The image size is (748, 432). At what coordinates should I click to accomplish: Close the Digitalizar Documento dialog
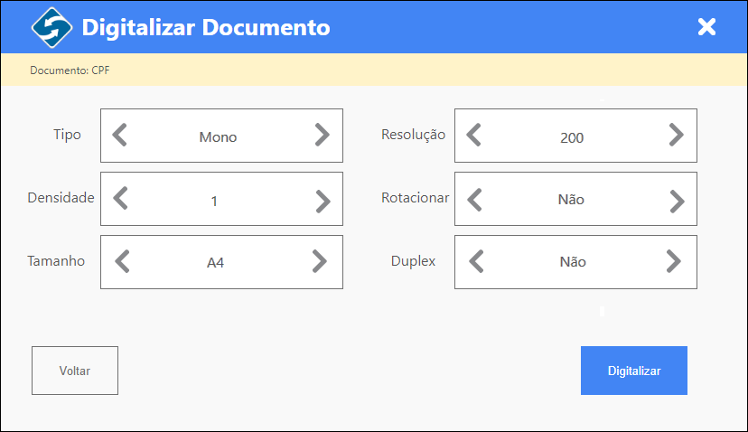point(706,27)
